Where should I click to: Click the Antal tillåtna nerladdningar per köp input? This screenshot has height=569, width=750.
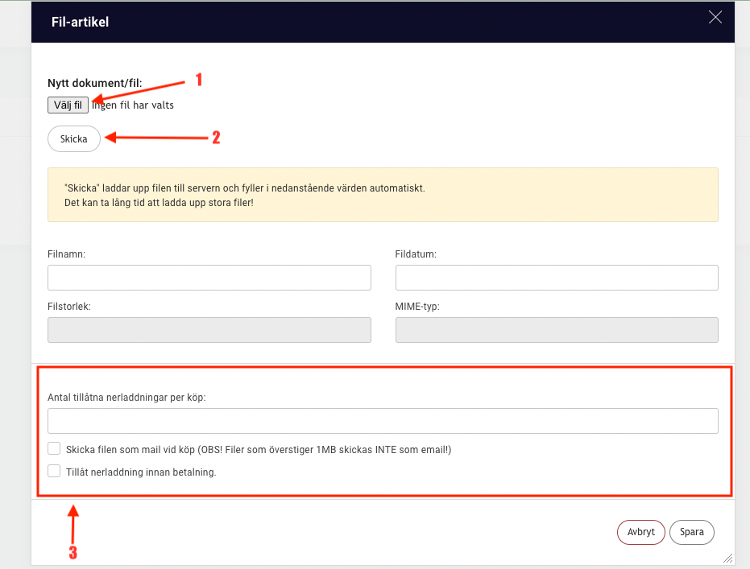point(383,421)
